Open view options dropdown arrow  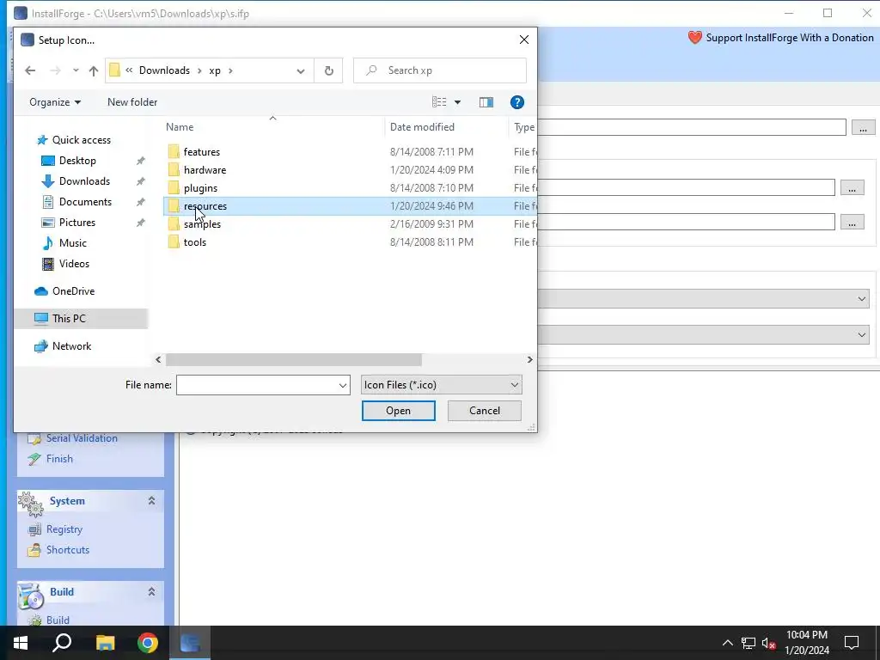[x=457, y=102]
